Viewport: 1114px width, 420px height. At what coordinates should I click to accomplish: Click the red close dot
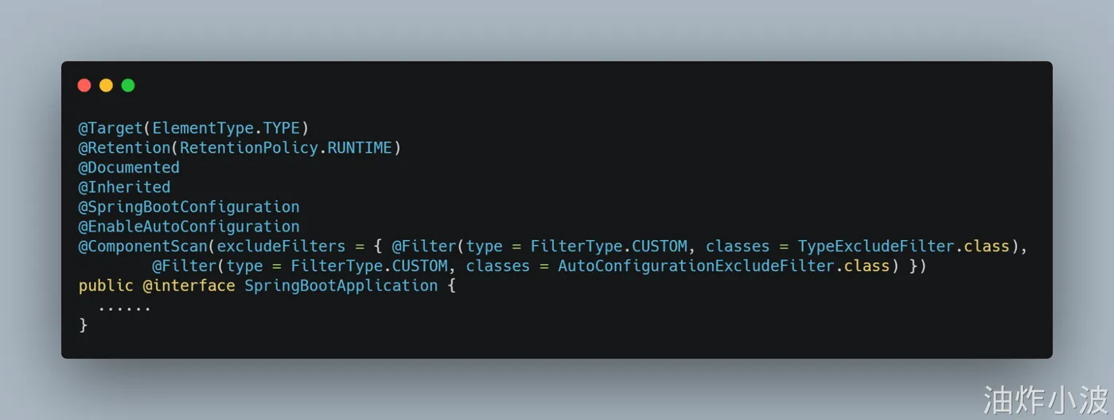84,85
